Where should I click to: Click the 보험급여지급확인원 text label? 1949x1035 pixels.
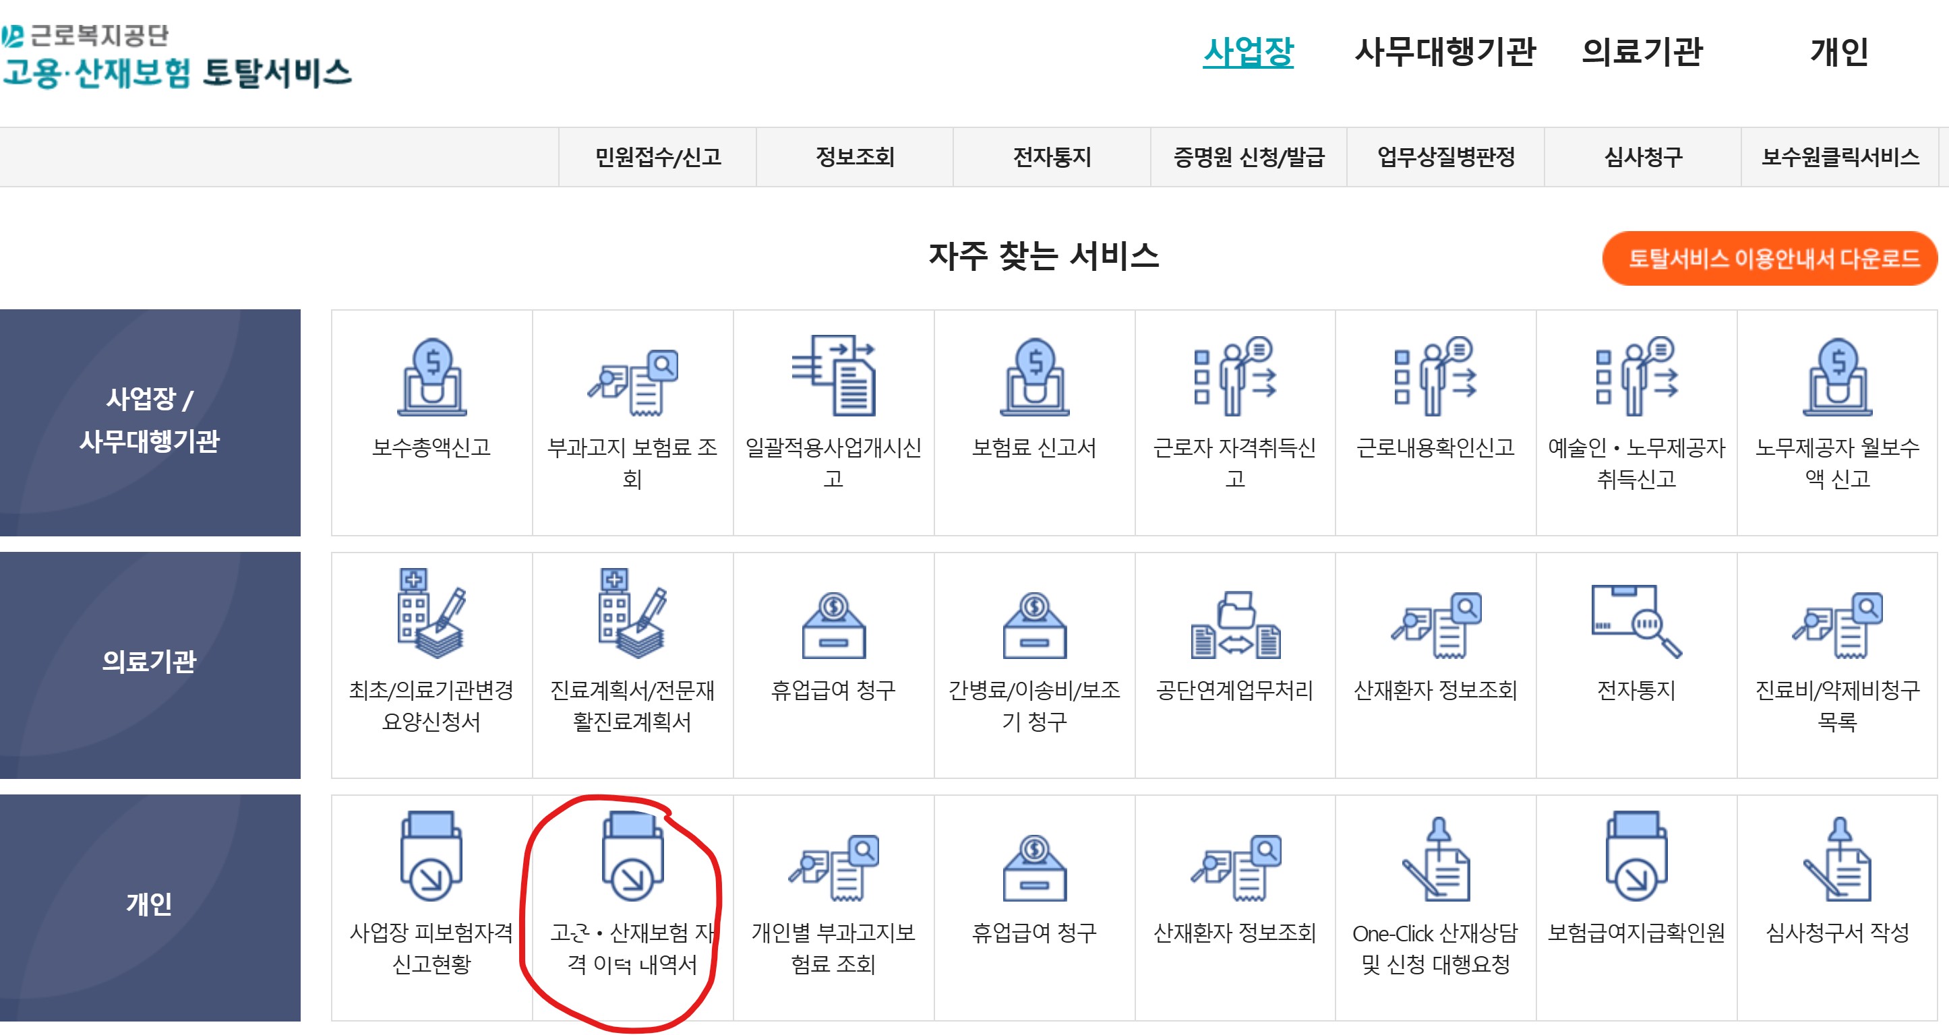1636,933
